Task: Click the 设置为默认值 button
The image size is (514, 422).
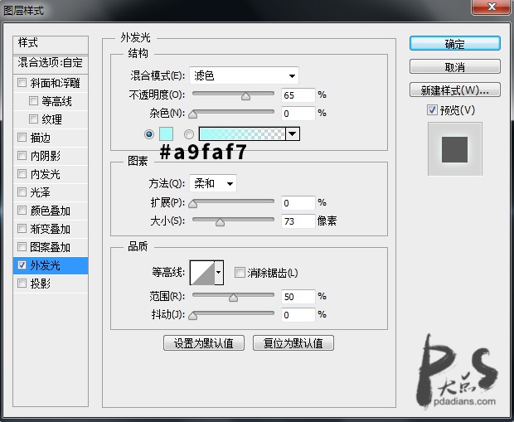Action: pos(204,343)
